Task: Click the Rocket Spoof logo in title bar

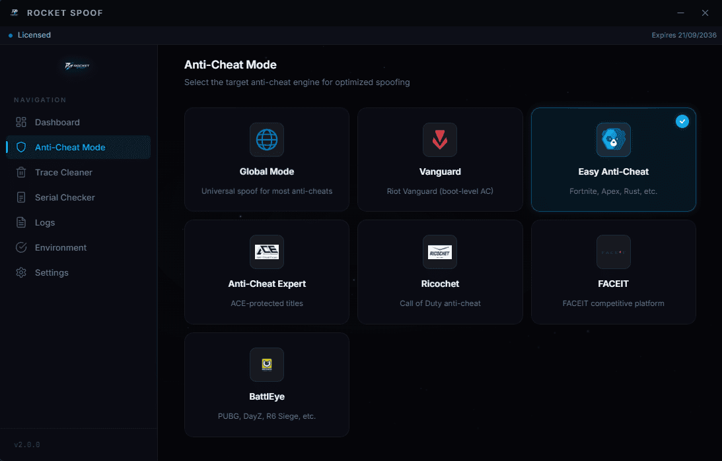Action: point(15,13)
